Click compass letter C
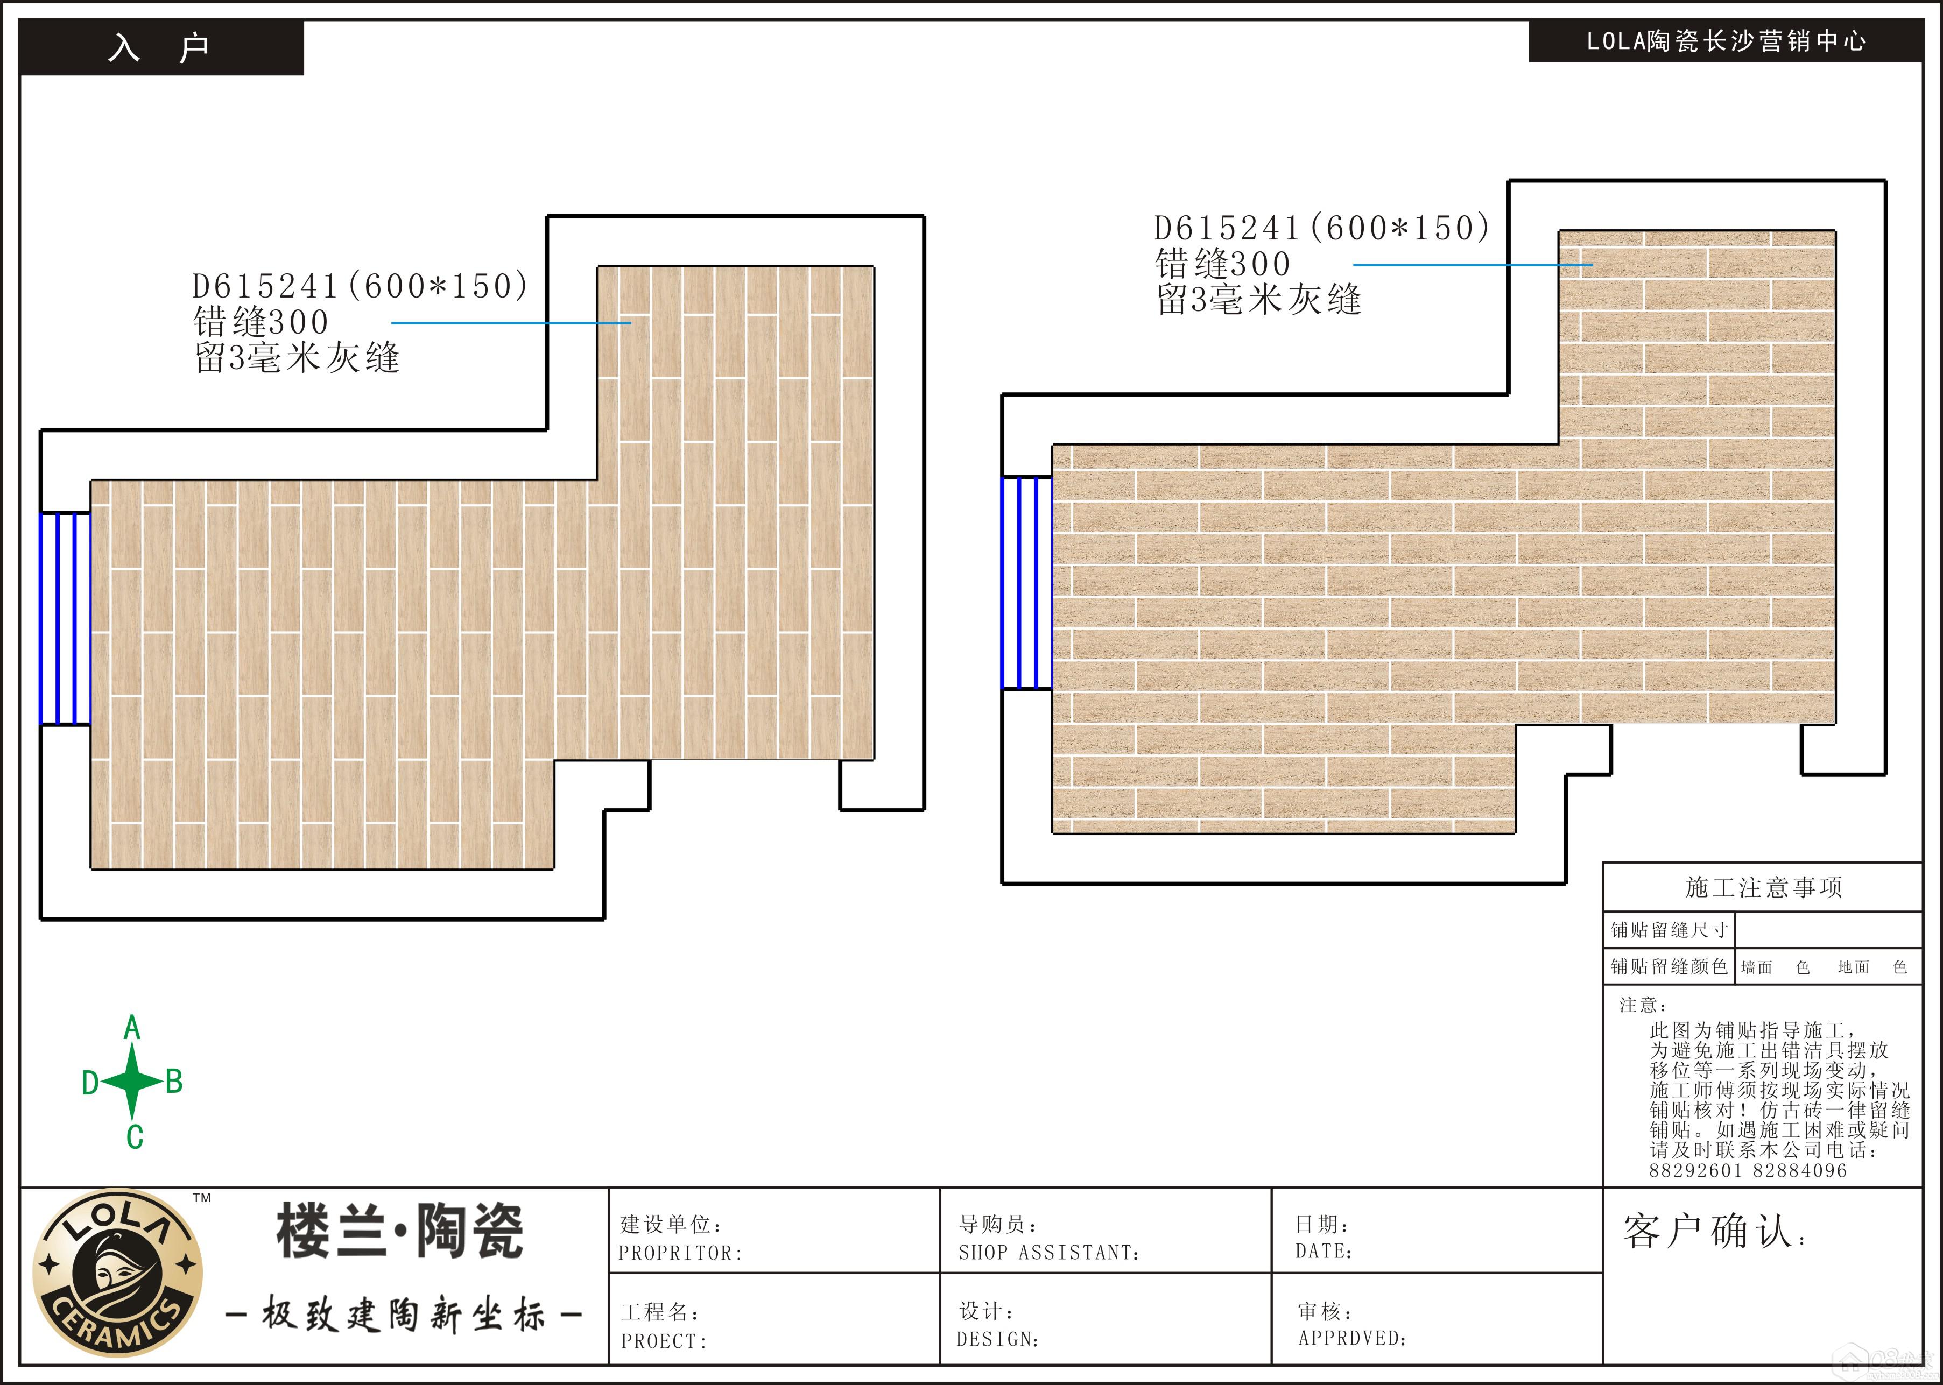Viewport: 1943px width, 1385px height. tap(134, 1137)
